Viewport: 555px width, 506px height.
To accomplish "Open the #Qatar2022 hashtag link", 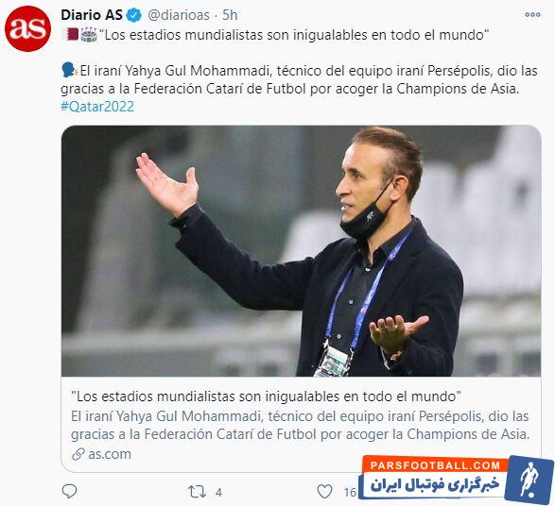I will pyautogui.click(x=97, y=107).
